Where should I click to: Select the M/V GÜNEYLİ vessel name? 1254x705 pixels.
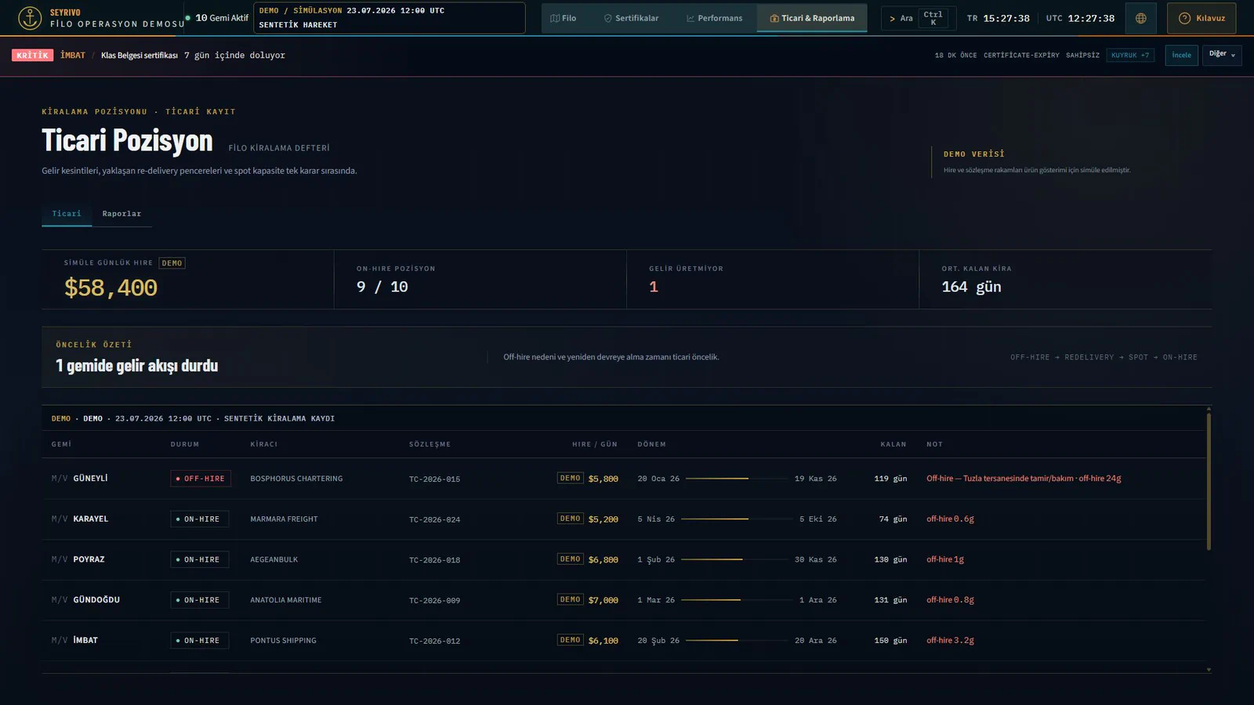(x=80, y=479)
